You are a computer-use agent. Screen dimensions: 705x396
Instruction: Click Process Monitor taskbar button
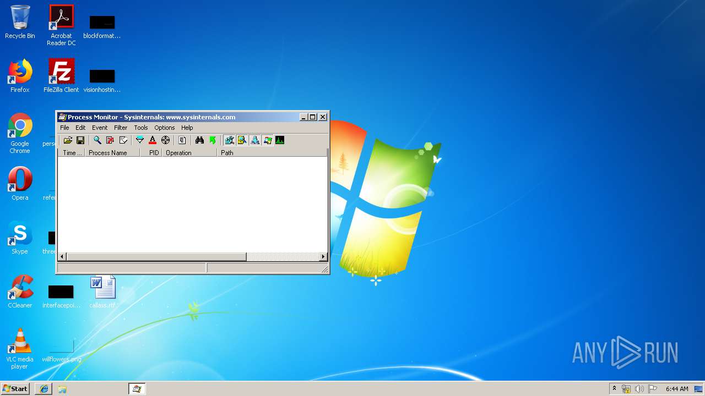[137, 389]
